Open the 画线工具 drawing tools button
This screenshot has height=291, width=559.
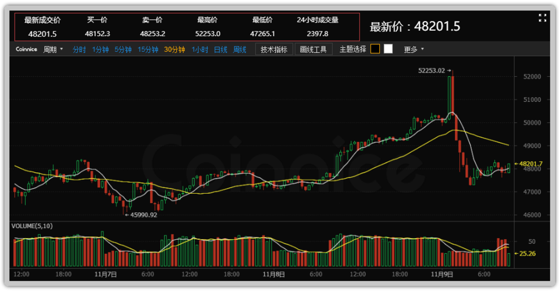[314, 49]
